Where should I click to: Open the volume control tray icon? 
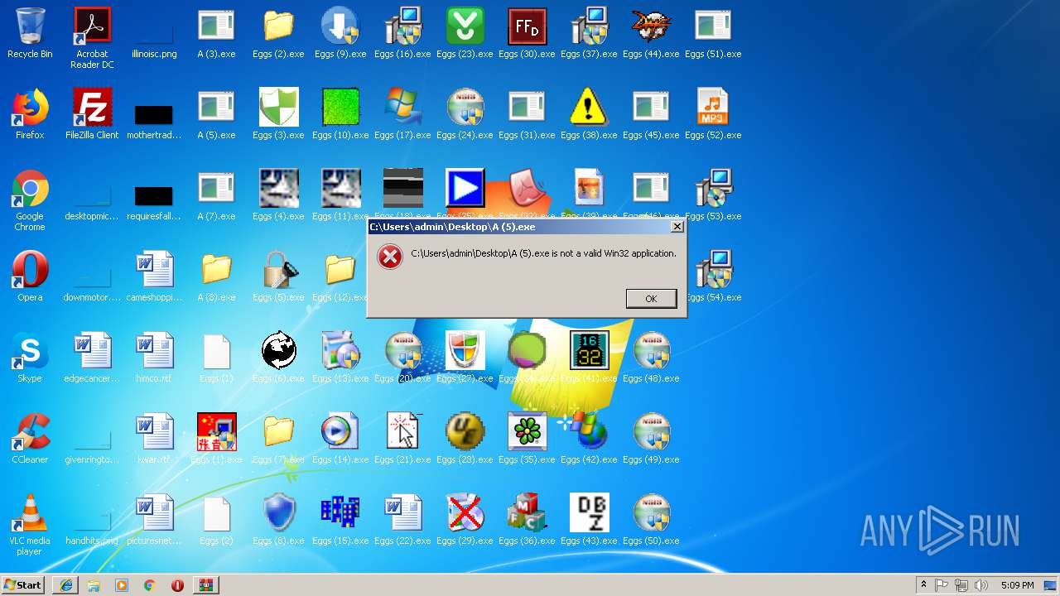981,585
